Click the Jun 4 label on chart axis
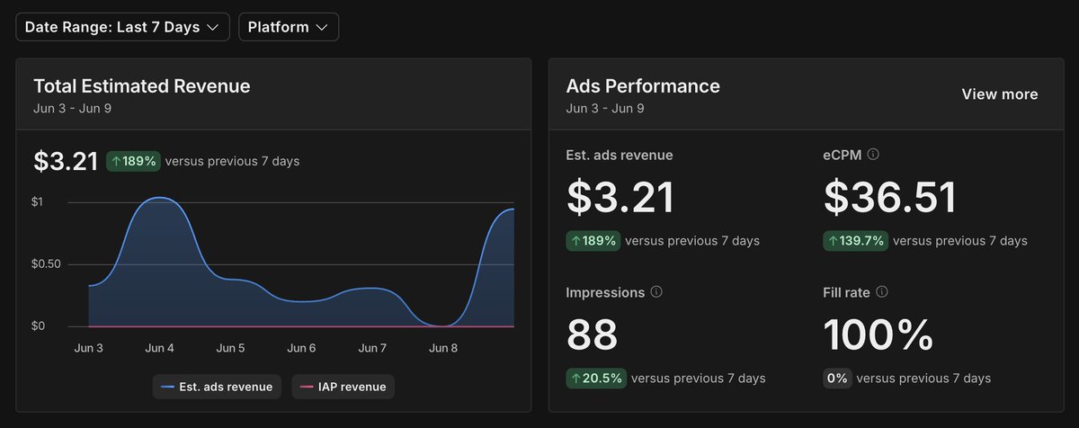The image size is (1079, 428). pyautogui.click(x=159, y=348)
